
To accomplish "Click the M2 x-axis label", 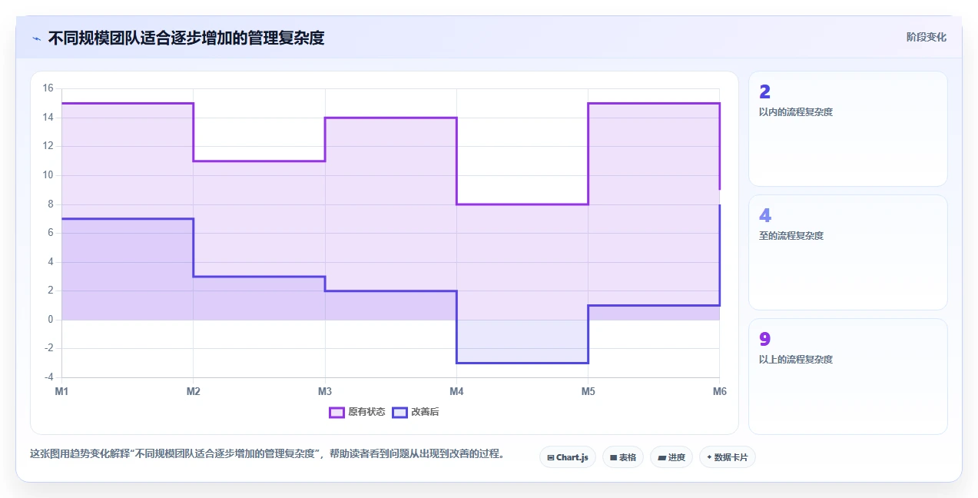I will 193,391.
